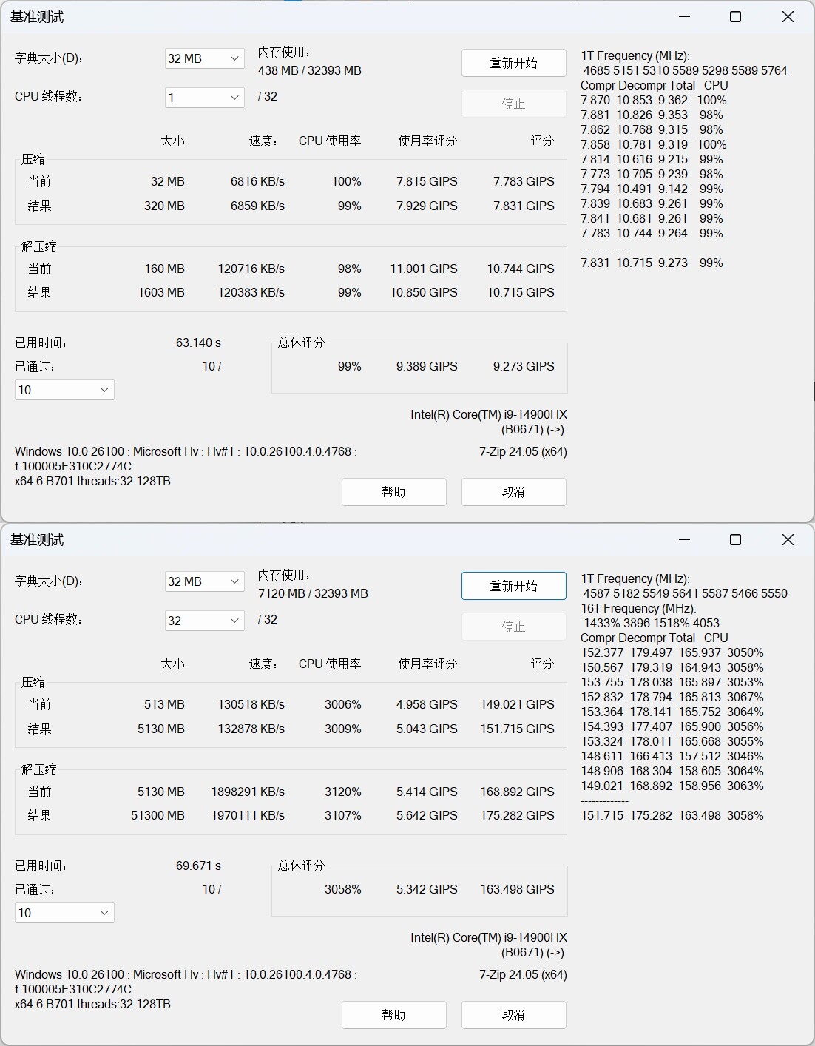Viewport: 815px width, 1046px height.
Task: Close the lower benchmark window
Action: tap(788, 539)
